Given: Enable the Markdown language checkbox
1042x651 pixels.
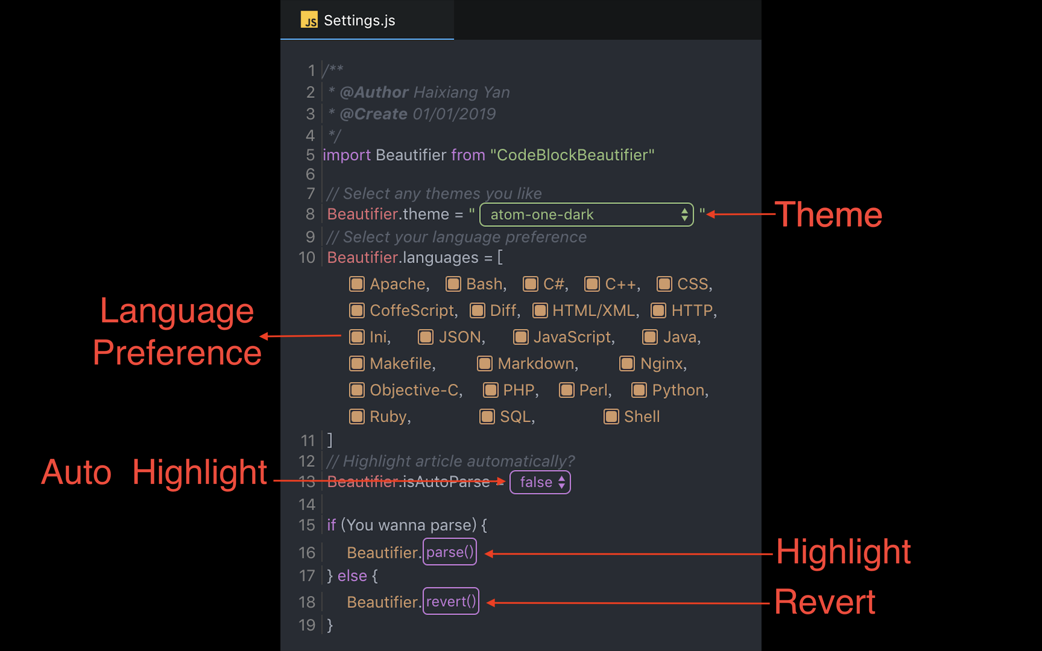Looking at the screenshot, I should point(484,364).
